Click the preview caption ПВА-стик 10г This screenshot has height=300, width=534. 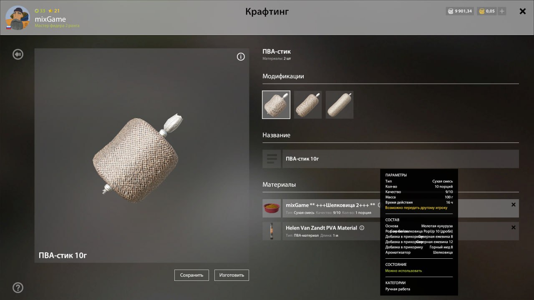(x=63, y=255)
